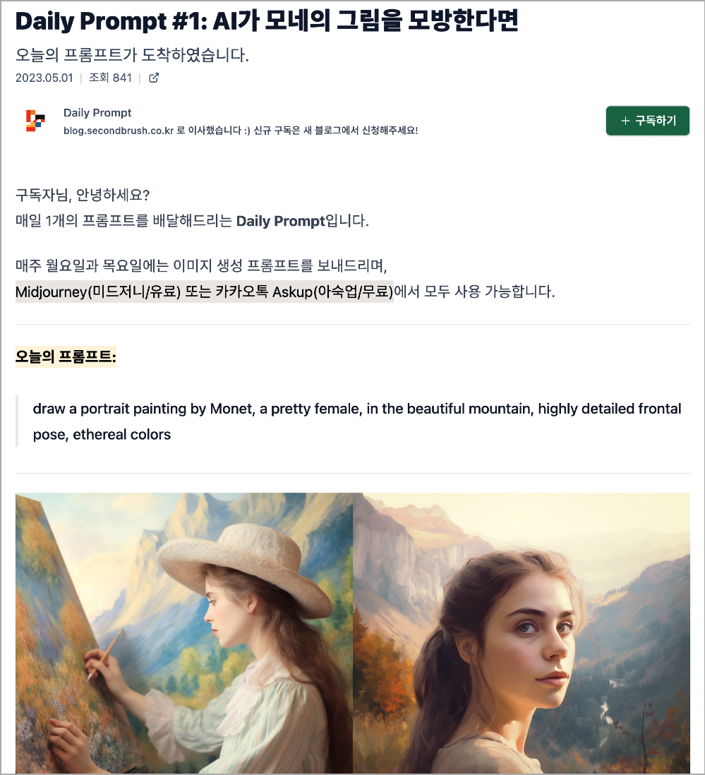This screenshot has width=705, height=775.
Task: Click the horizontal divider below the blockquote
Action: (353, 473)
